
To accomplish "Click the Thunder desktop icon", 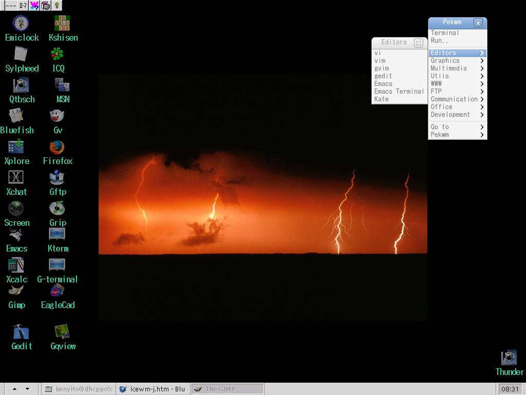I will [509, 358].
